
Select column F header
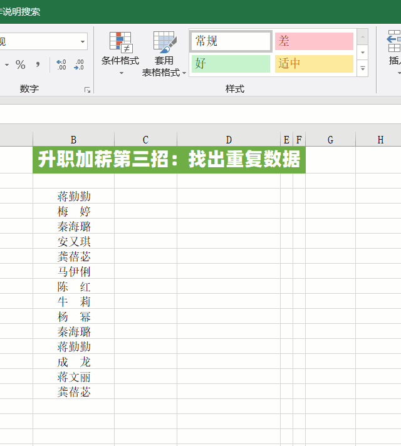[299, 139]
